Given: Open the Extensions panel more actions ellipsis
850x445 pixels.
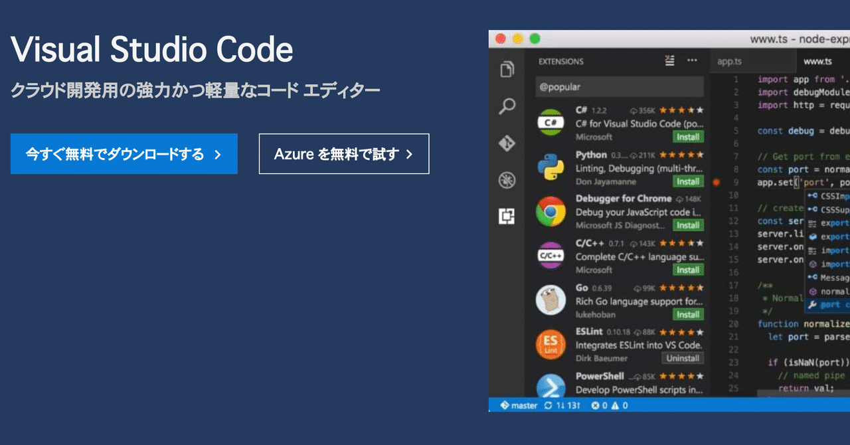Looking at the screenshot, I should [692, 61].
